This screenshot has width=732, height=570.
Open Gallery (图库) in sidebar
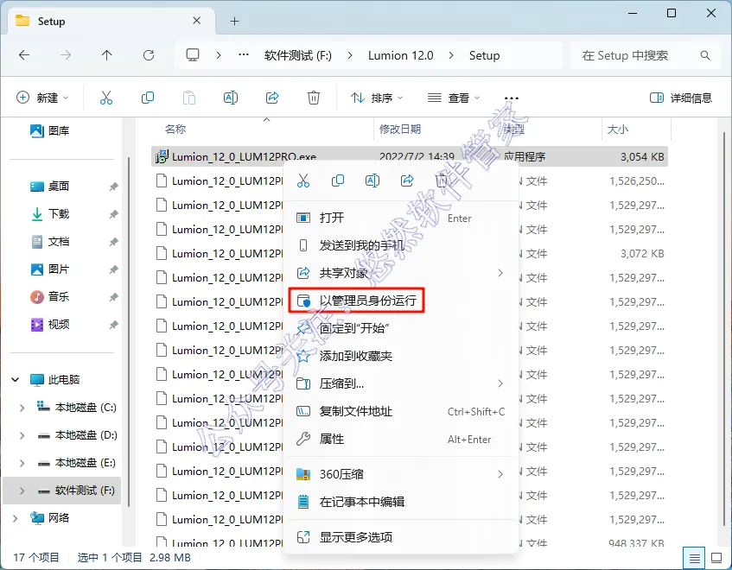point(49,130)
